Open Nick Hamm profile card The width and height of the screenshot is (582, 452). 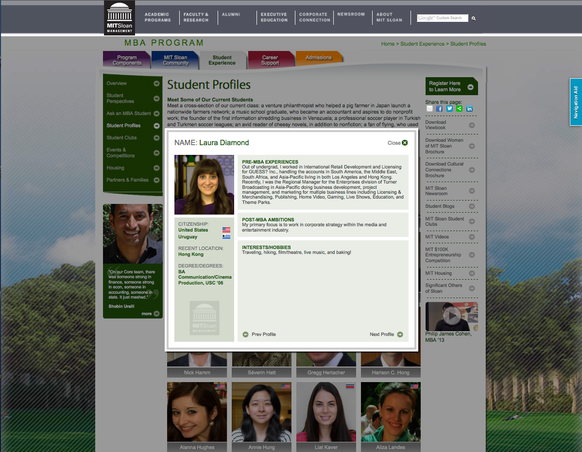click(197, 365)
